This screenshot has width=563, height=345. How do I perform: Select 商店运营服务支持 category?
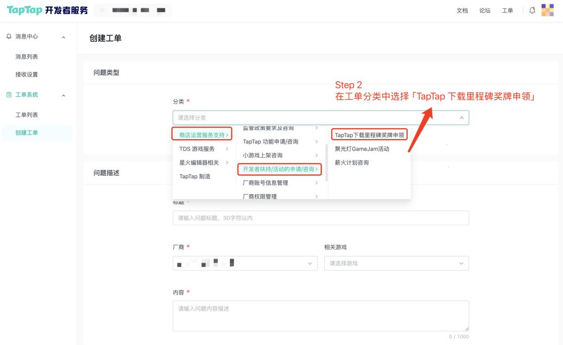point(202,135)
